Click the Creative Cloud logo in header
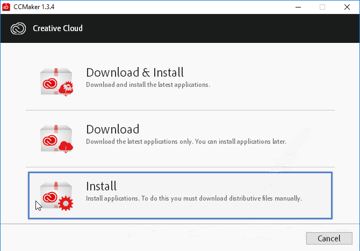The height and width of the screenshot is (251, 360). (x=18, y=28)
